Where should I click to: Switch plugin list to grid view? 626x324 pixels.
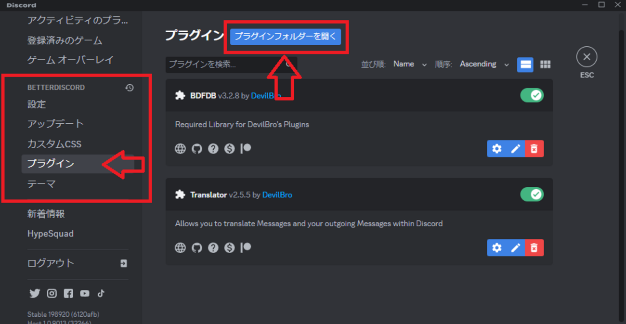pyautogui.click(x=545, y=64)
